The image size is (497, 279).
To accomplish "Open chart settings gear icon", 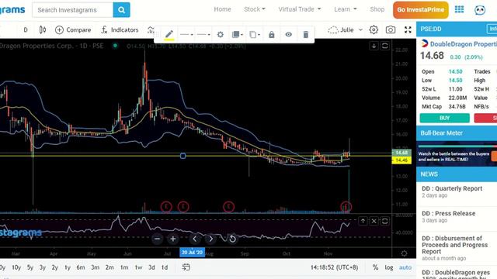I will 374,29.
